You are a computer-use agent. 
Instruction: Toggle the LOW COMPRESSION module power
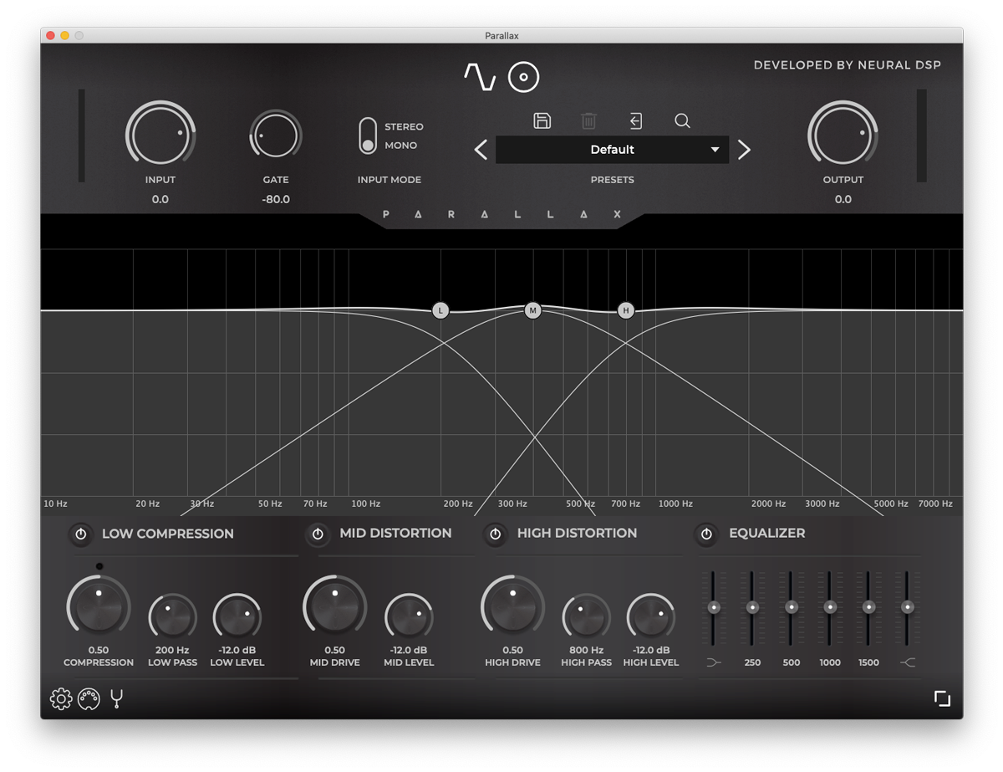(x=80, y=534)
